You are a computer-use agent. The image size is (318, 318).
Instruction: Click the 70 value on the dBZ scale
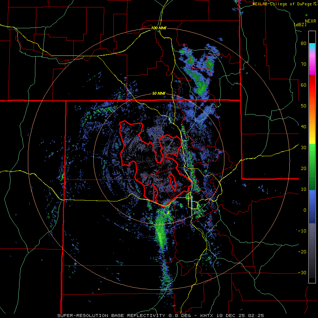coord(304,64)
